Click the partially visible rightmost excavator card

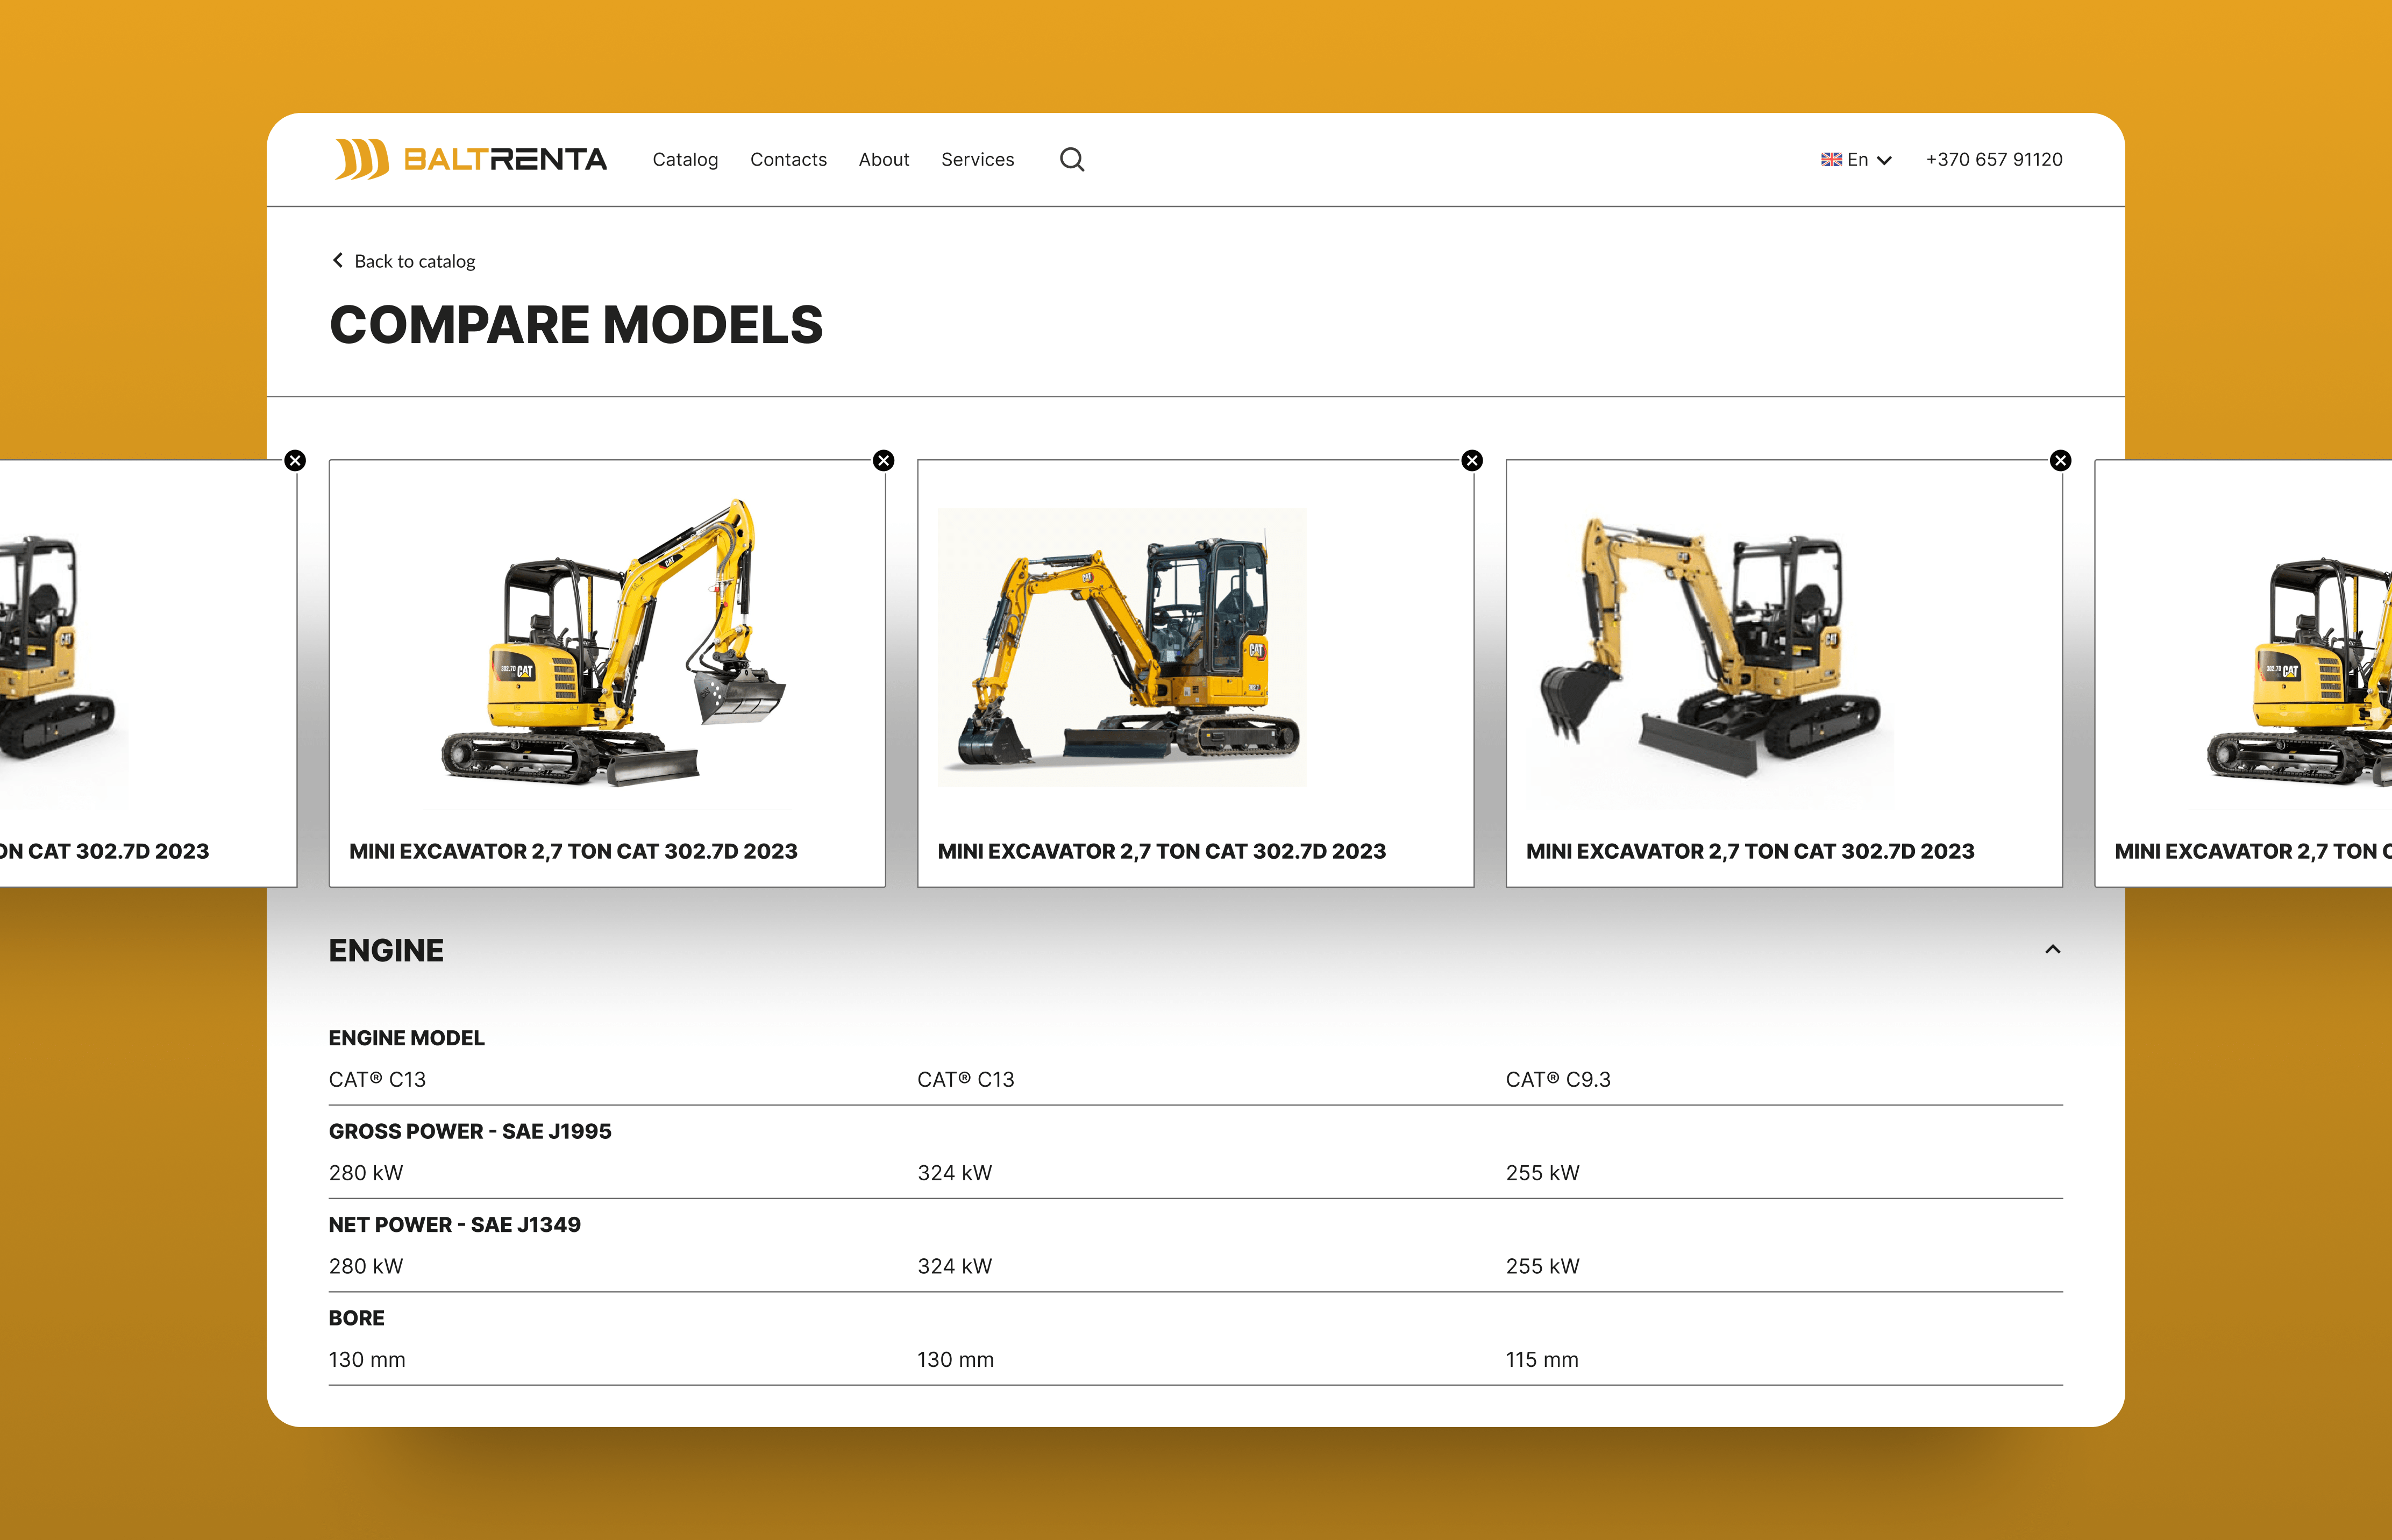pos(2243,673)
